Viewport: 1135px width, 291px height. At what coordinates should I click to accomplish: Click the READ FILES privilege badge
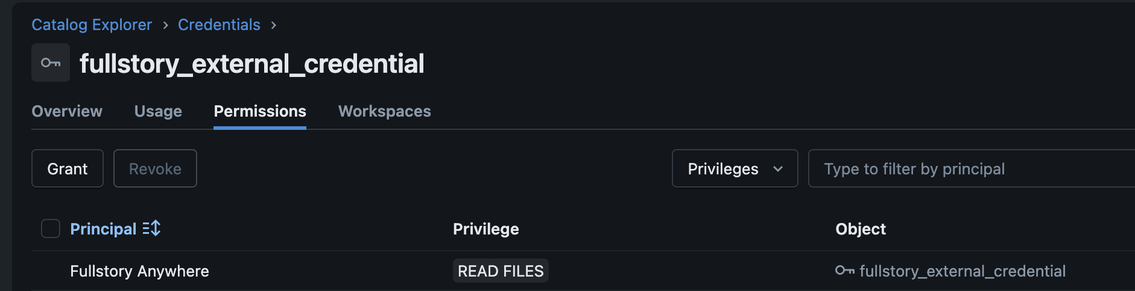point(501,271)
